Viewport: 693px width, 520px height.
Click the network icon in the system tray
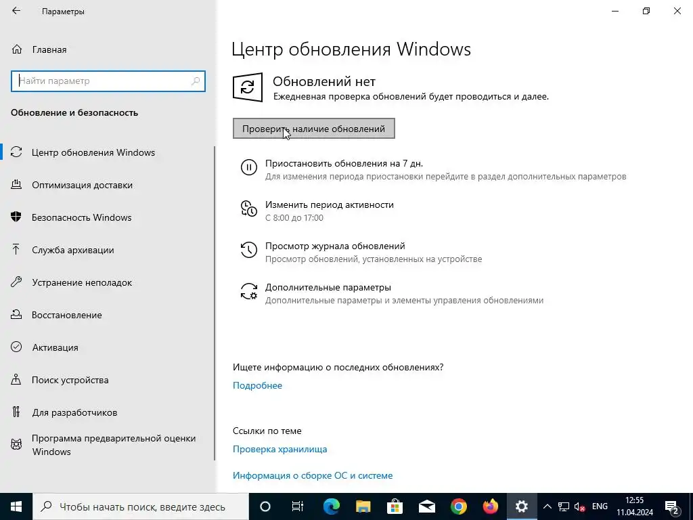click(x=564, y=506)
